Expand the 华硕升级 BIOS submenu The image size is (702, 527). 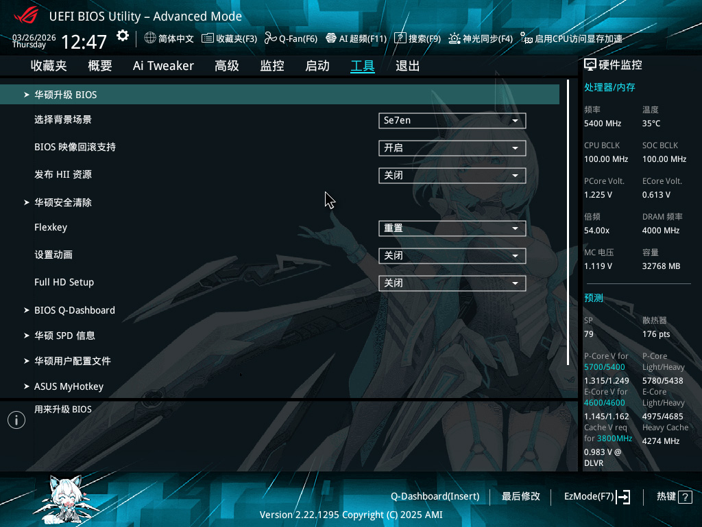tap(65, 95)
